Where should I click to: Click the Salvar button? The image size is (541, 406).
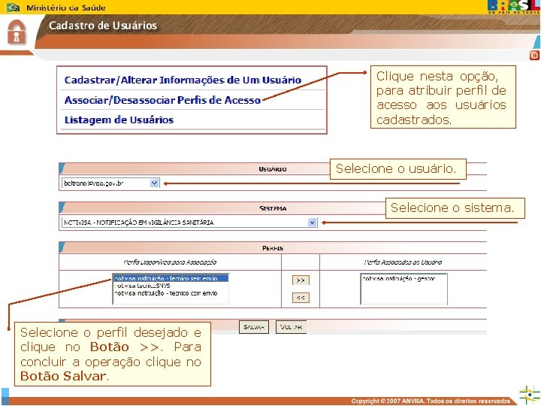pos(254,327)
